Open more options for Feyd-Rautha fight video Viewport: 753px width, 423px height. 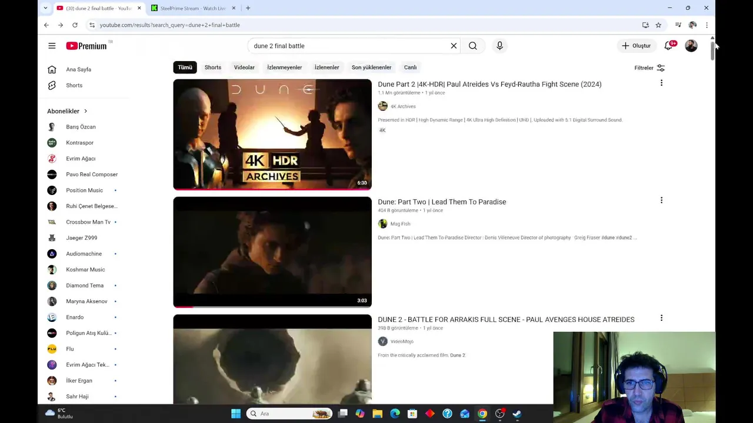coord(661,83)
